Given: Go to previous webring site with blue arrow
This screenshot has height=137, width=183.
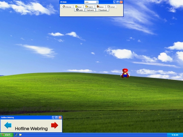Looking at the screenshot, I should pyautogui.click(x=8, y=125).
